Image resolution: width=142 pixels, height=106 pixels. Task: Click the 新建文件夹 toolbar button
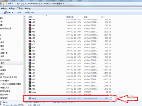tap(30, 12)
